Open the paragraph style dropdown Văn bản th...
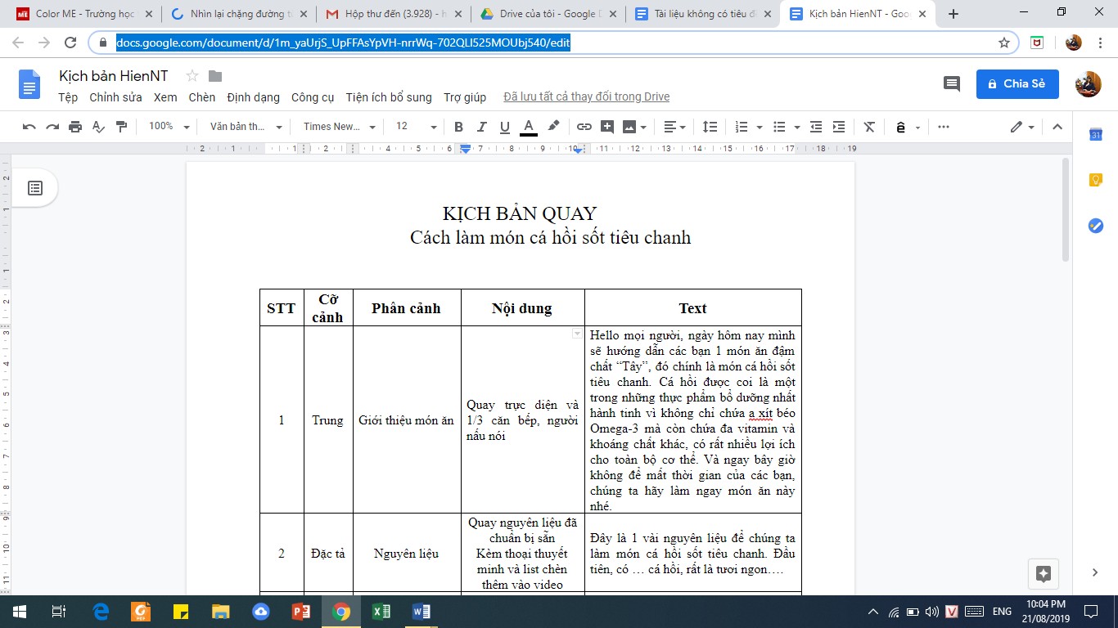The height and width of the screenshot is (628, 1118). 246,127
